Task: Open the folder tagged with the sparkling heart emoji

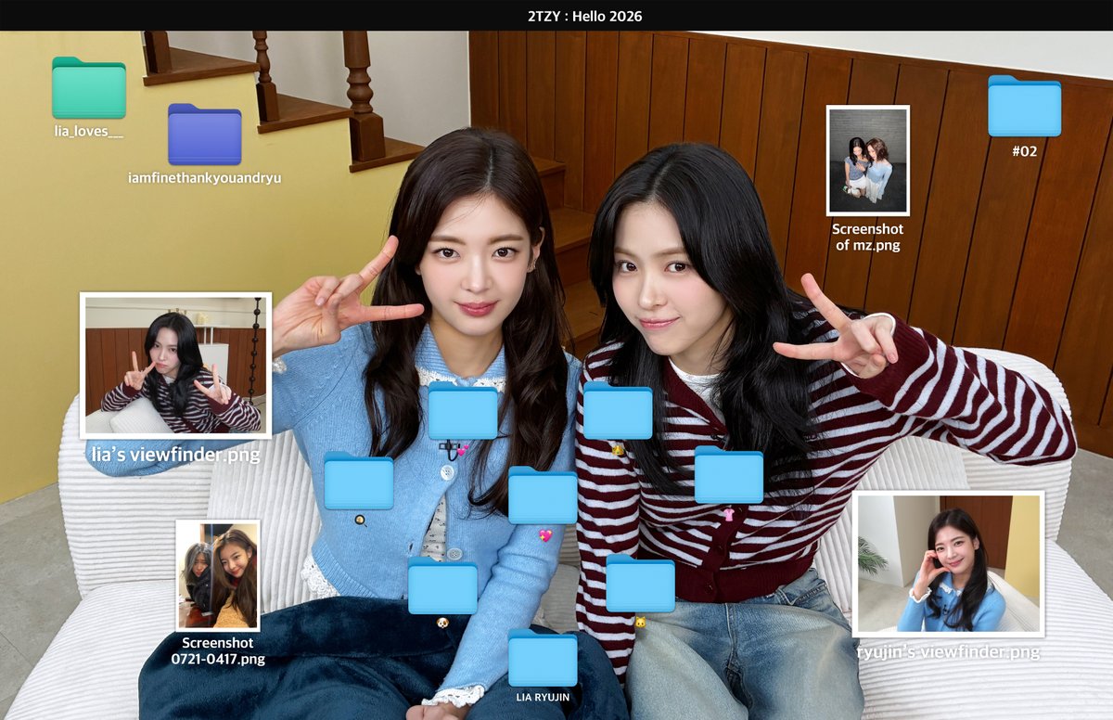Action: tap(543, 496)
